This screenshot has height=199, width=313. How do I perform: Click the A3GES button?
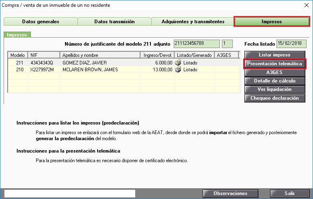(x=274, y=72)
